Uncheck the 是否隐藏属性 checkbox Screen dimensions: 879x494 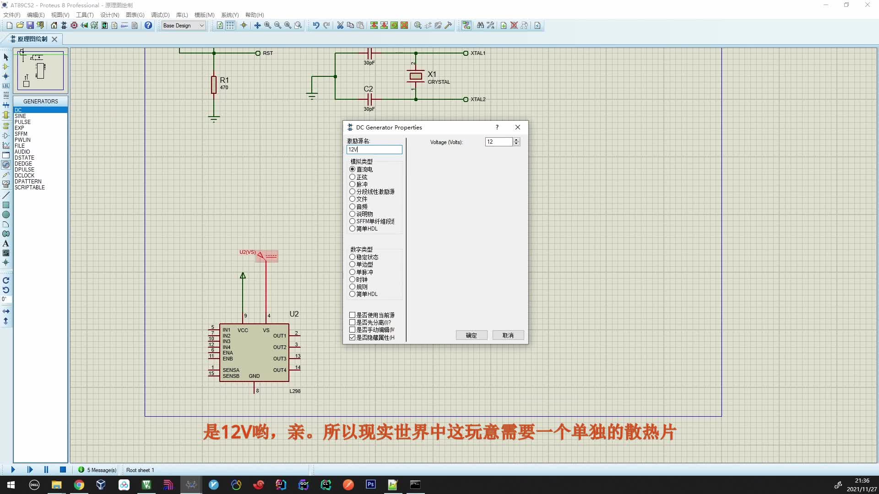click(x=352, y=338)
